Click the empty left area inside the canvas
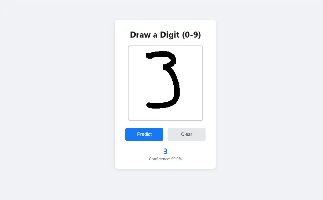The image size is (323, 200). [x=137, y=83]
